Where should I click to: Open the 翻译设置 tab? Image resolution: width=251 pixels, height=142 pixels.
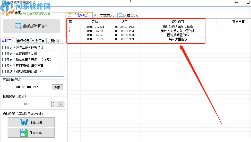23,41
